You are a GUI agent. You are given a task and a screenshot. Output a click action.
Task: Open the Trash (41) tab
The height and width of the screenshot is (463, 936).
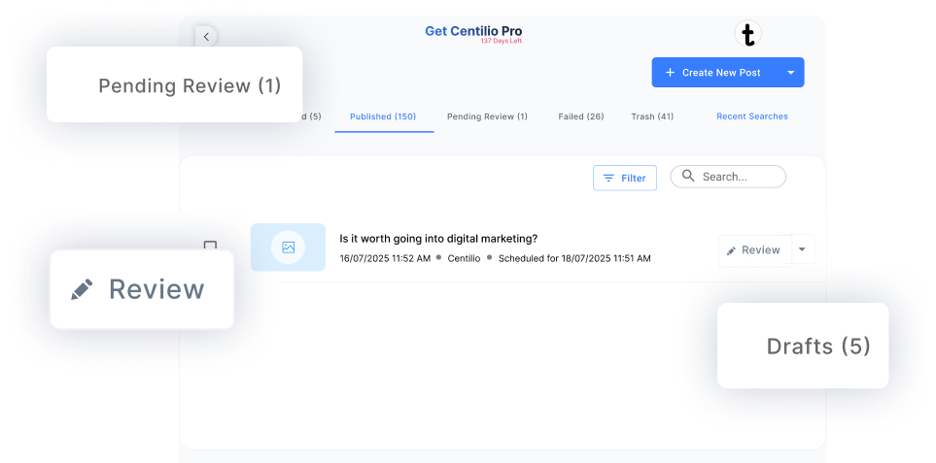(652, 116)
